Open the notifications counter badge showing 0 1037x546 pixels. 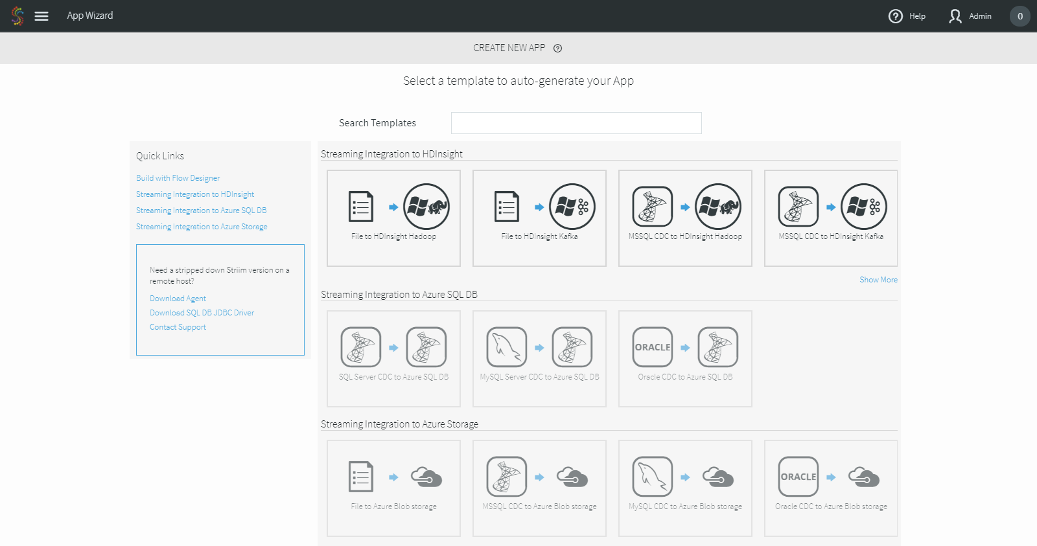point(1020,16)
